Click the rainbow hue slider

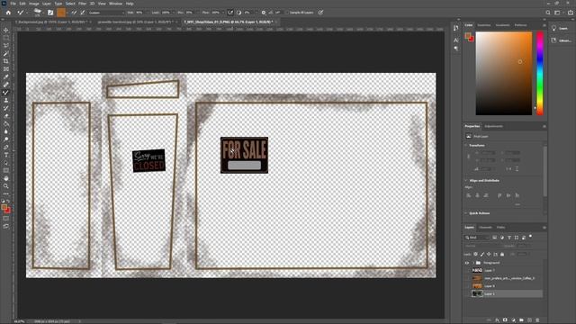tap(540, 73)
